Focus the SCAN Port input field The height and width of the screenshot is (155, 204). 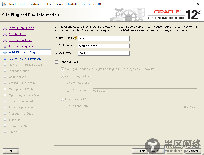(104, 53)
